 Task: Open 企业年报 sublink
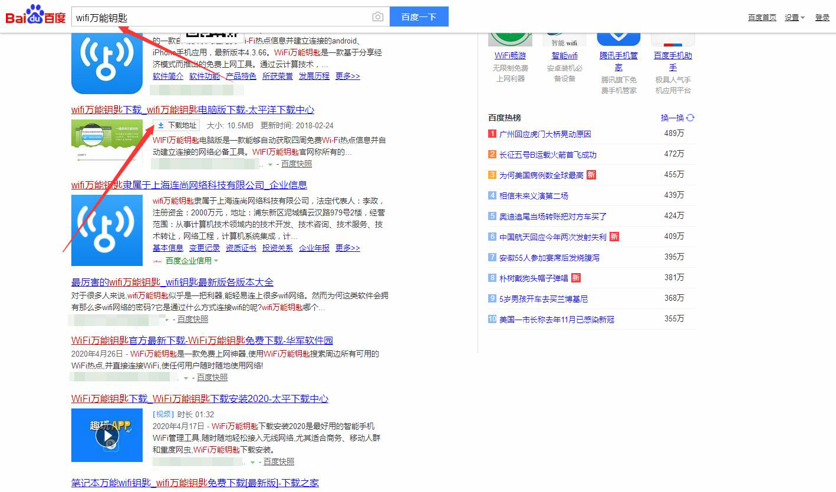point(314,248)
